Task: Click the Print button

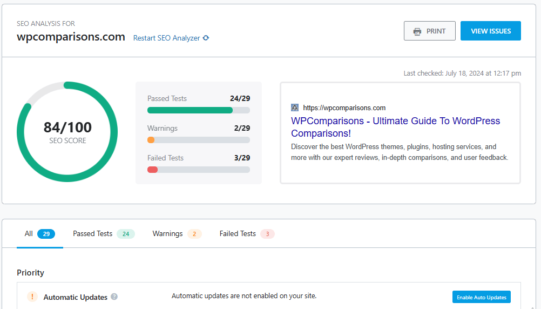Action: [x=430, y=31]
